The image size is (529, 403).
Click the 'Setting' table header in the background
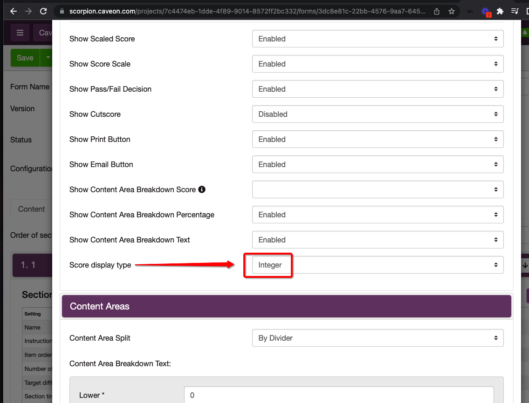pyautogui.click(x=32, y=314)
